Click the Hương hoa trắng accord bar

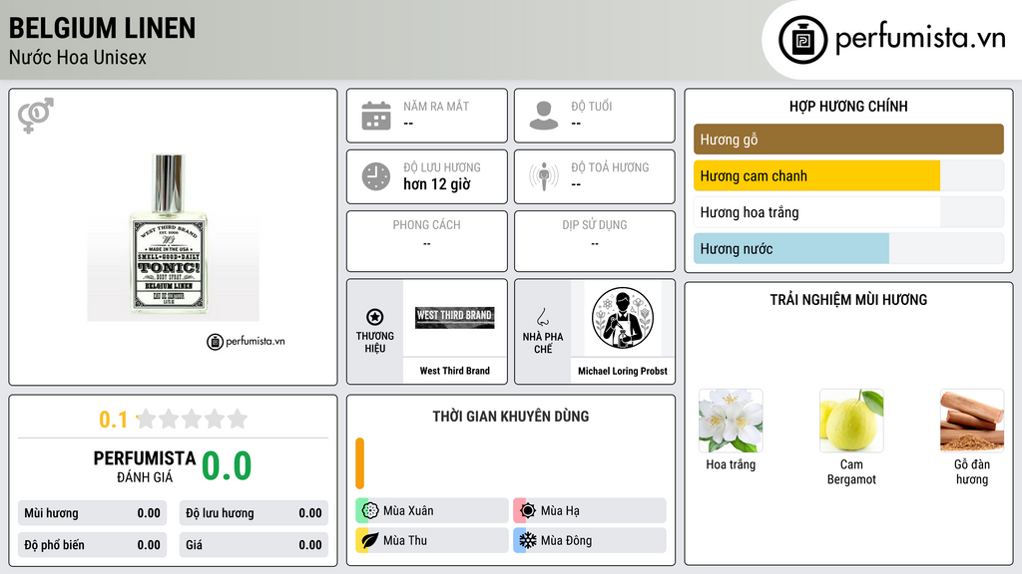point(848,212)
